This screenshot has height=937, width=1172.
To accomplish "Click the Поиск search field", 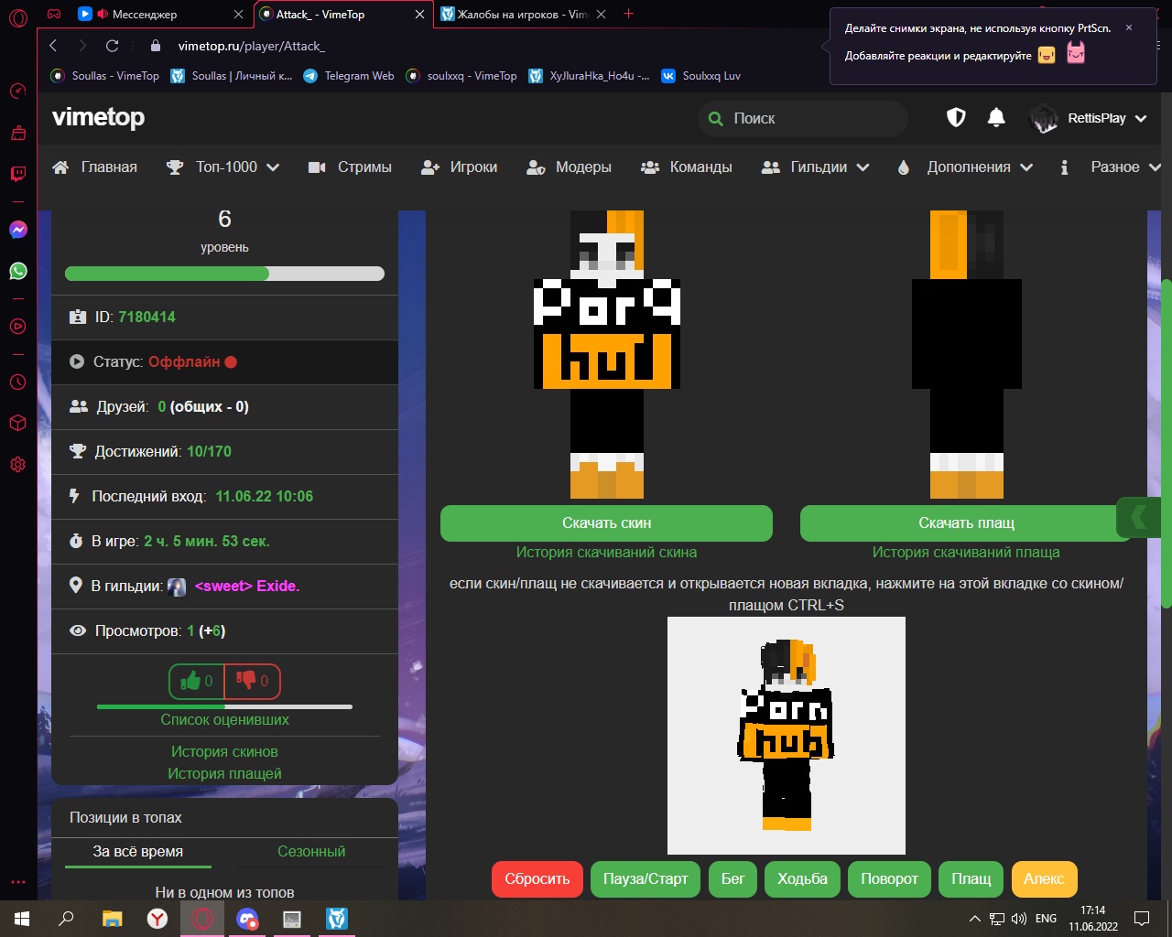I will click(806, 119).
